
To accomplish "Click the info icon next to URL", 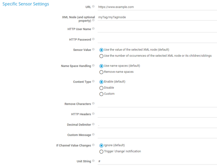I will pos(93,6).
